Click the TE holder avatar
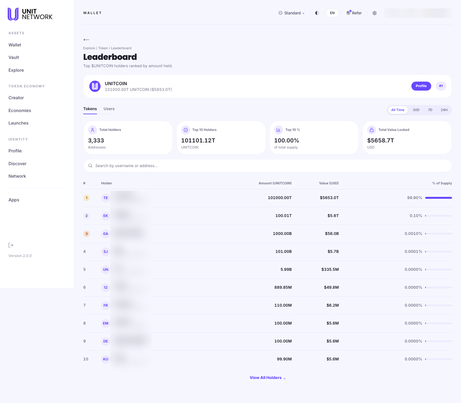The height and width of the screenshot is (403, 461). click(106, 198)
